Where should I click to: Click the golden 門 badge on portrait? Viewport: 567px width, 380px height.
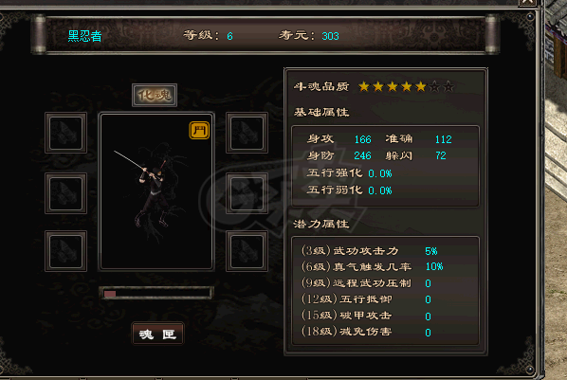point(199,130)
